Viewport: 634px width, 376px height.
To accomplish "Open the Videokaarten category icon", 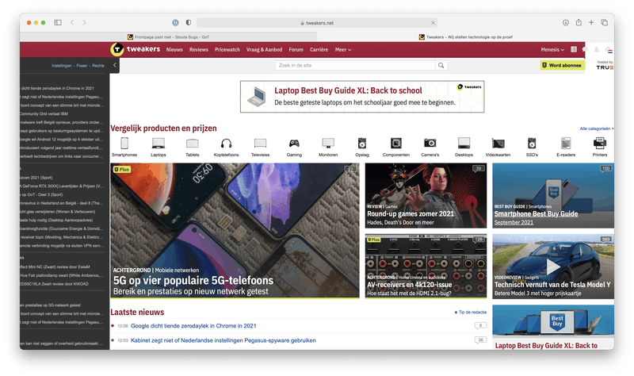I will (x=498, y=144).
